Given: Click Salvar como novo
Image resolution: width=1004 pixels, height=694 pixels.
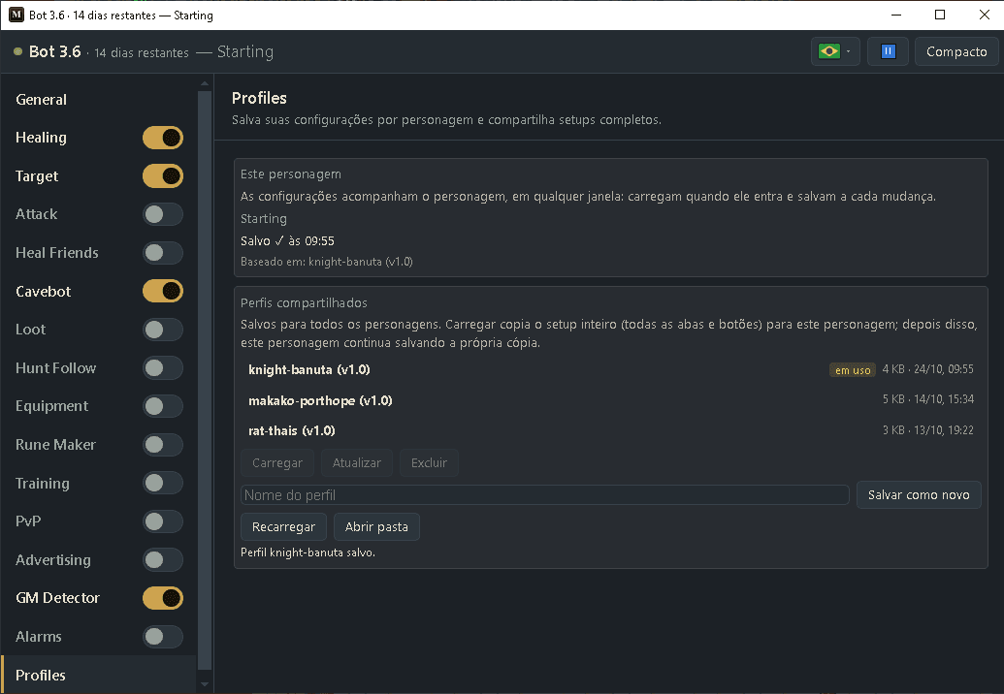Looking at the screenshot, I should coord(919,495).
